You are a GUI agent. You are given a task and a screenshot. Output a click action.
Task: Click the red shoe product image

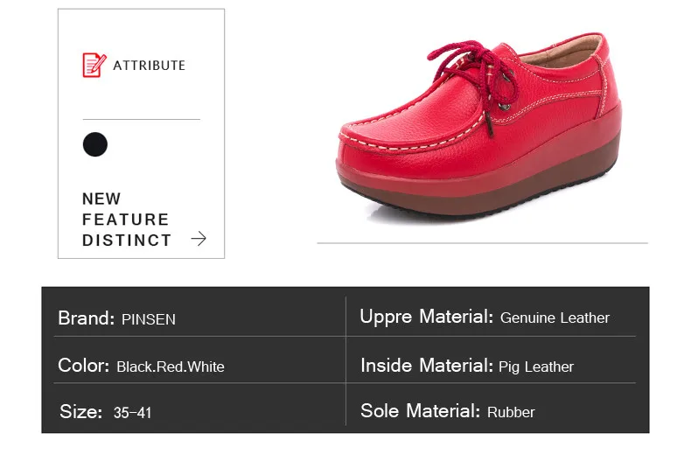(x=479, y=128)
